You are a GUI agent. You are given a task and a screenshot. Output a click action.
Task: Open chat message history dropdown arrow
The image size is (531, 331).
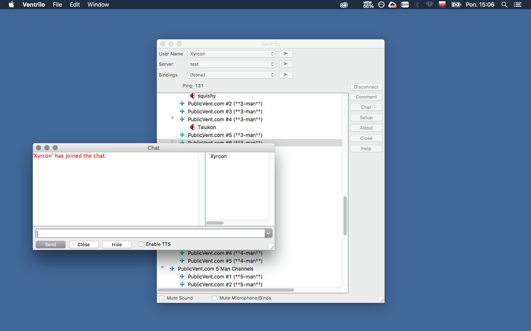tap(268, 233)
